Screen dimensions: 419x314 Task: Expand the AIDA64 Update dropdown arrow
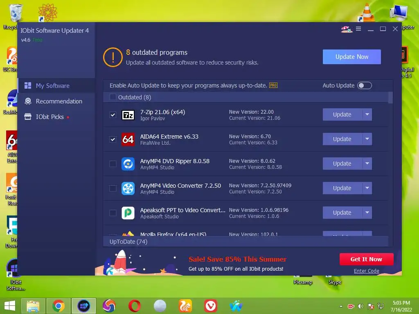tap(367, 139)
